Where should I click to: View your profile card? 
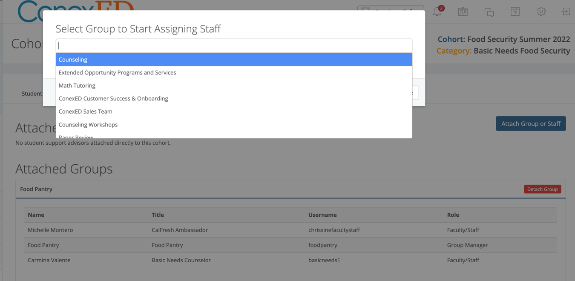(x=463, y=11)
